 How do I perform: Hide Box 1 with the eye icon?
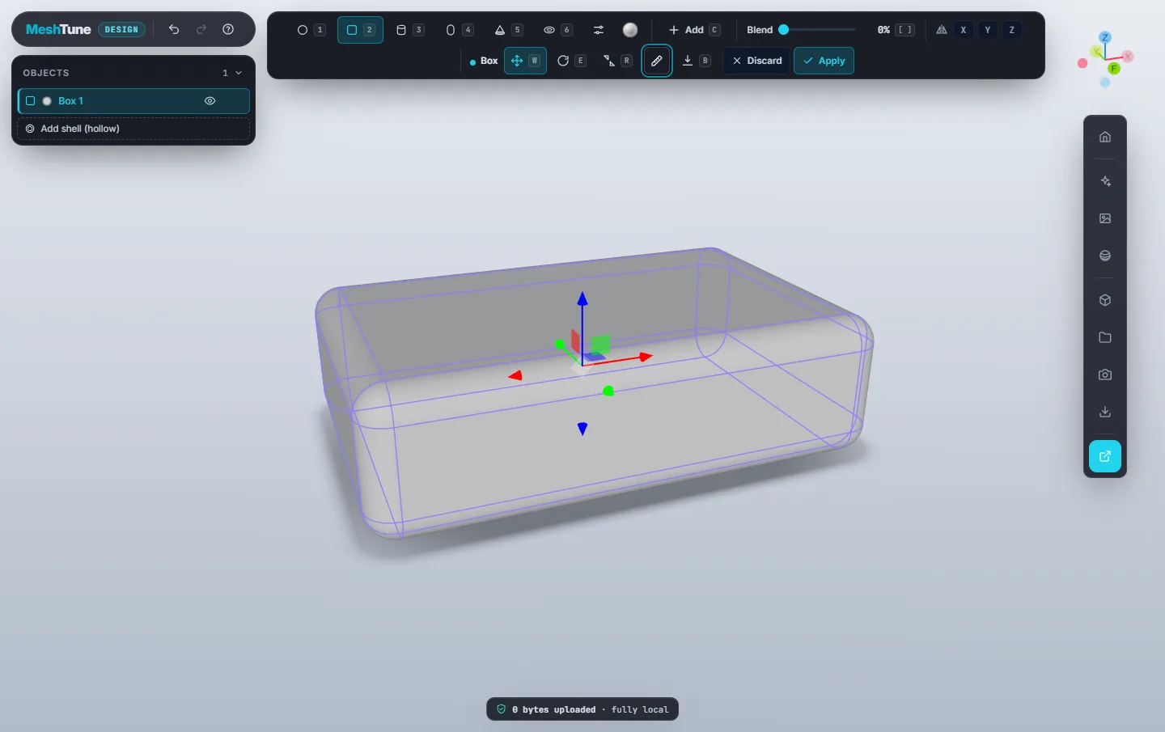click(x=210, y=101)
